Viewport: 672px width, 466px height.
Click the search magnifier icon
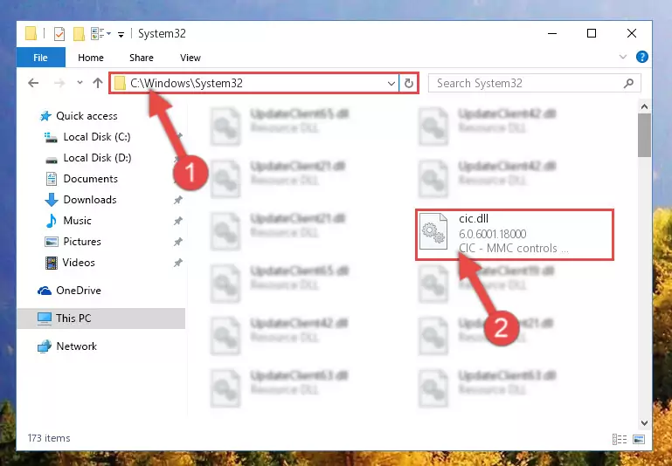(628, 84)
